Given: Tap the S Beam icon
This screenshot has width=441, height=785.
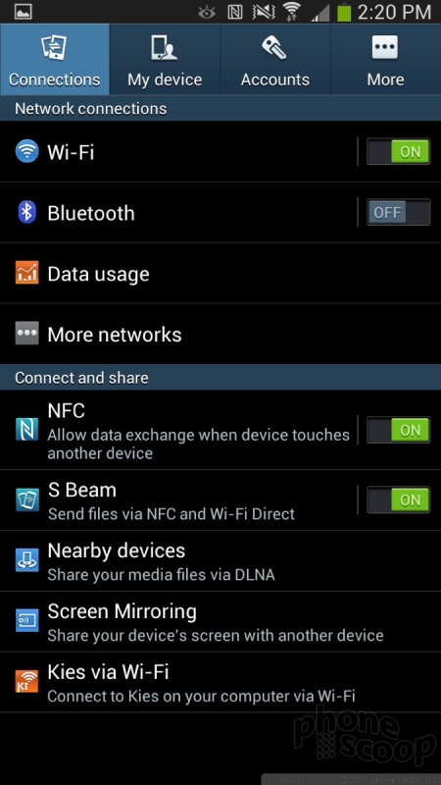Looking at the screenshot, I should (x=27, y=499).
